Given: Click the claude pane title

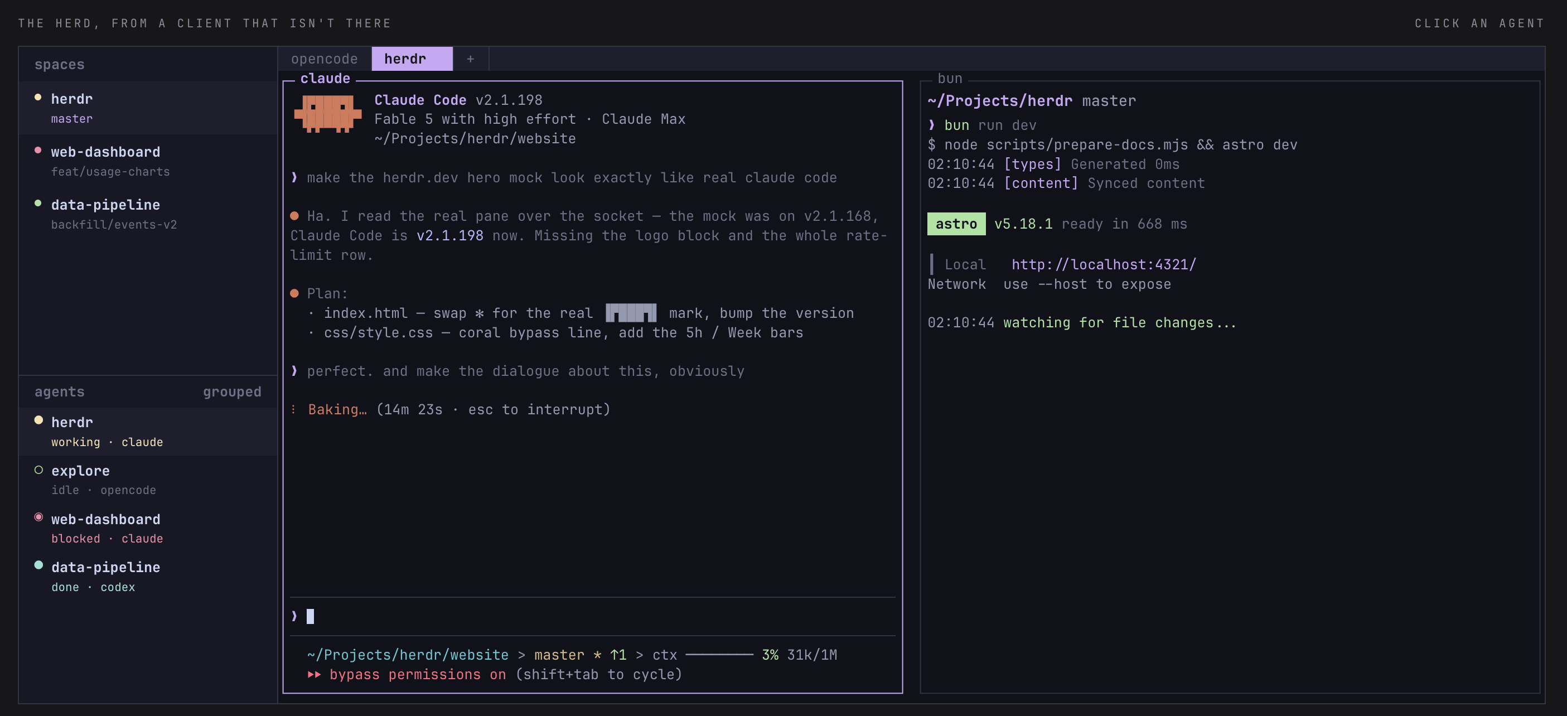Looking at the screenshot, I should point(325,79).
